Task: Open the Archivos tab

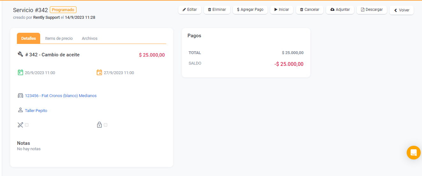Action: [x=90, y=38]
